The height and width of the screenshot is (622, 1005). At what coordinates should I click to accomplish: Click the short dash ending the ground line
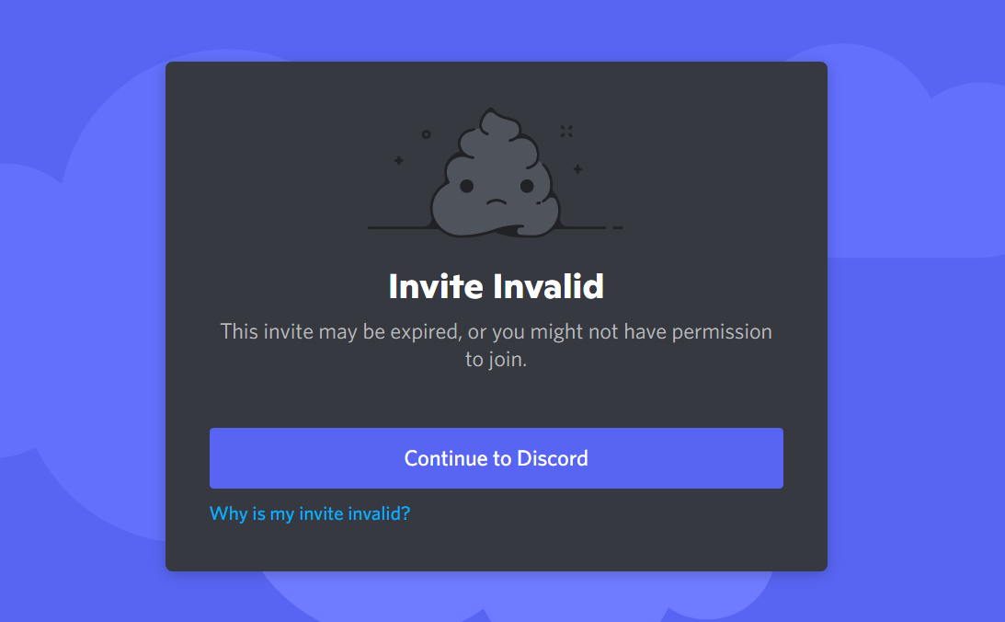pos(618,227)
